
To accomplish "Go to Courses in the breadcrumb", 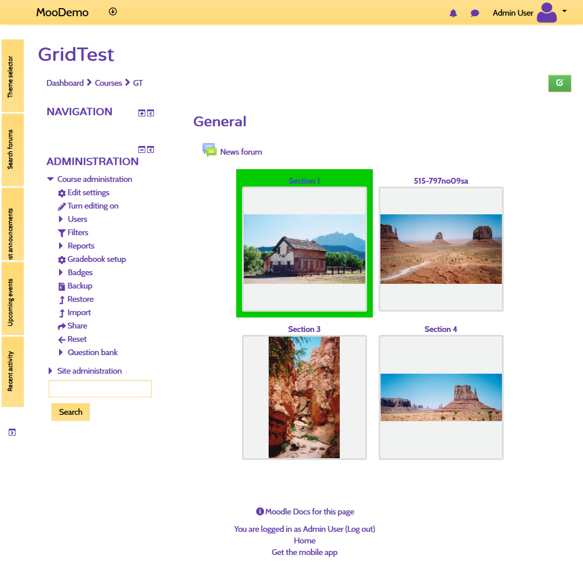I will tap(108, 83).
